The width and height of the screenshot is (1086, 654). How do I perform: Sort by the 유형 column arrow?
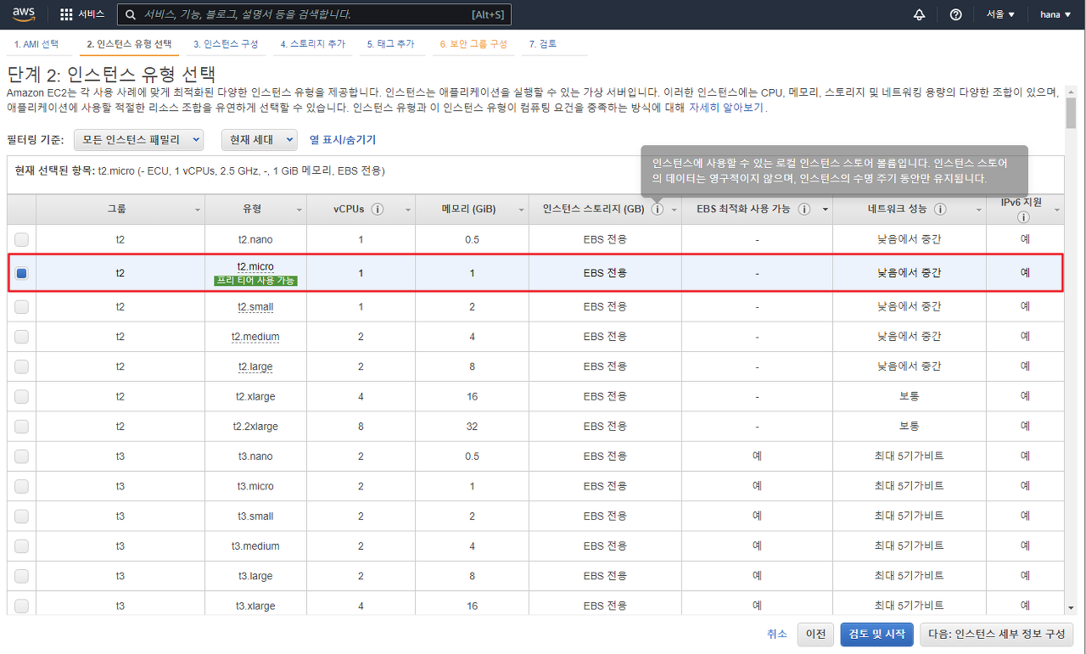point(299,210)
